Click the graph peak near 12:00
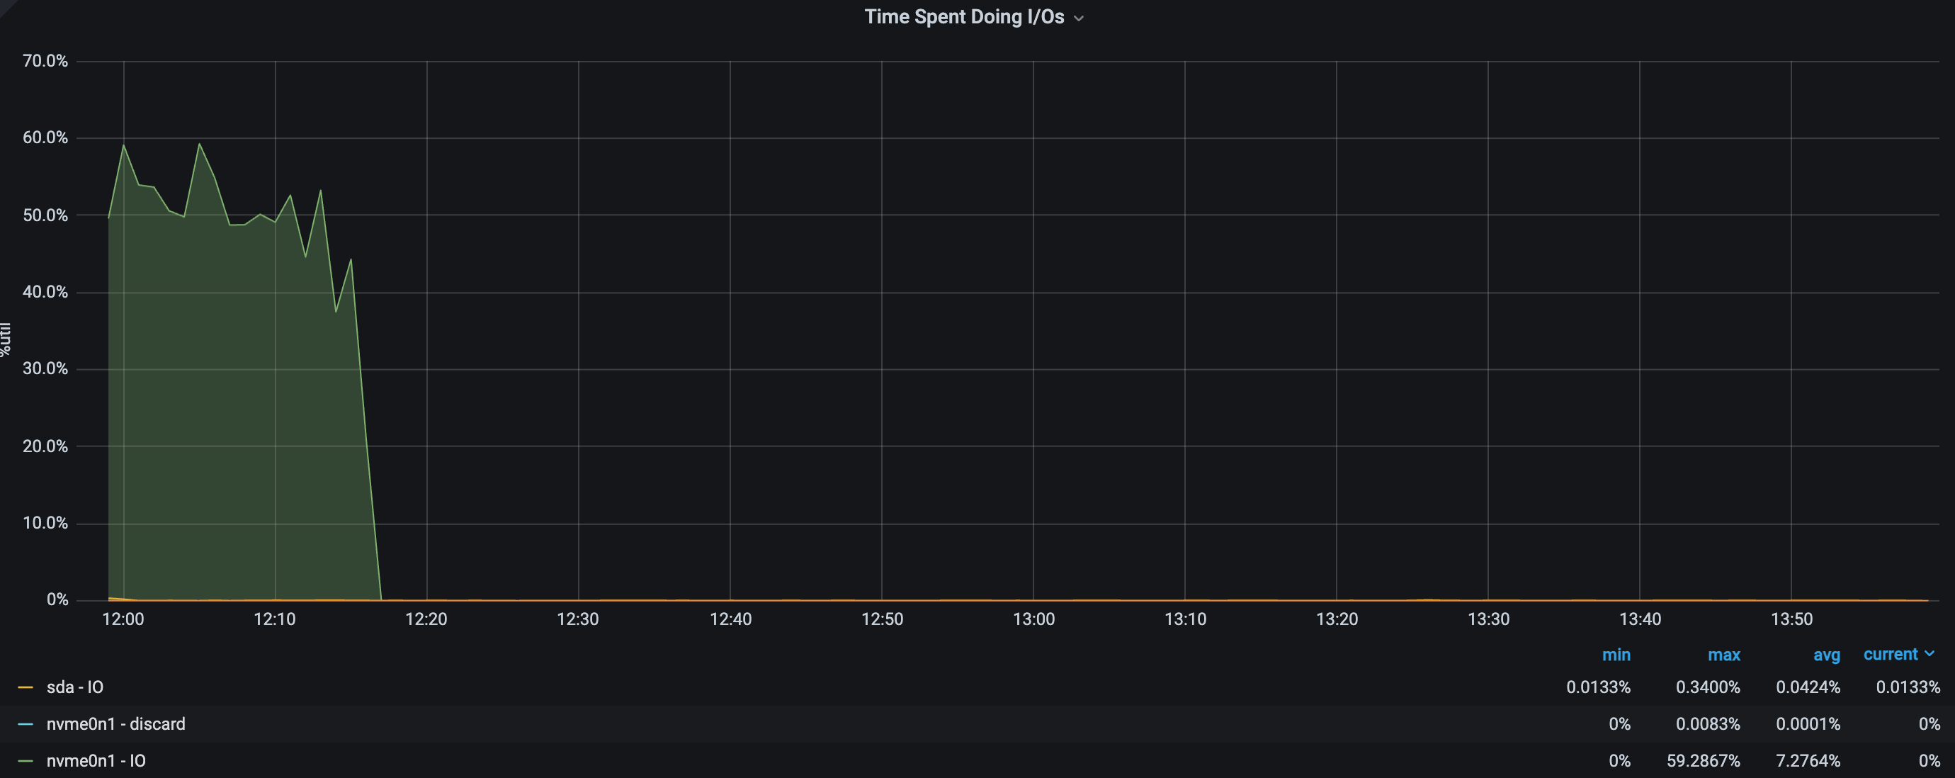This screenshot has width=1955, height=778. click(x=124, y=146)
